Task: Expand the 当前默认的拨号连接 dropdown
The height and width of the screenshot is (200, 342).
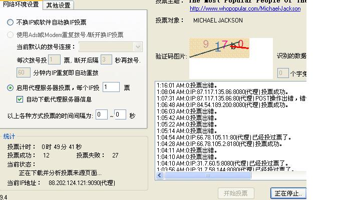Action: pos(138,47)
